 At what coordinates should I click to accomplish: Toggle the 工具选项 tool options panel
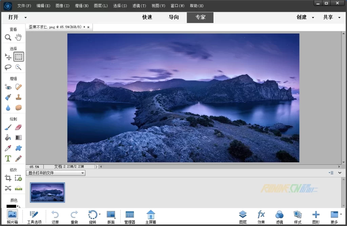coord(34,217)
